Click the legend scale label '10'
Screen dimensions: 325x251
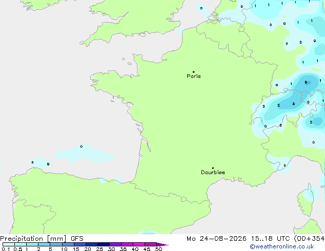point(64,249)
